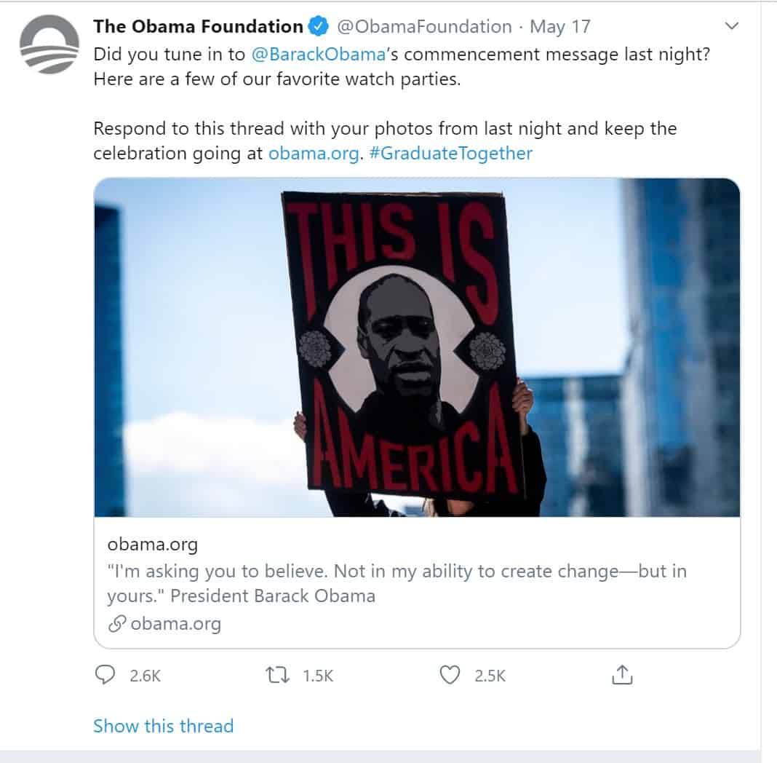The width and height of the screenshot is (777, 763).
Task: Open The Obama Foundation account name
Action: tap(198, 26)
